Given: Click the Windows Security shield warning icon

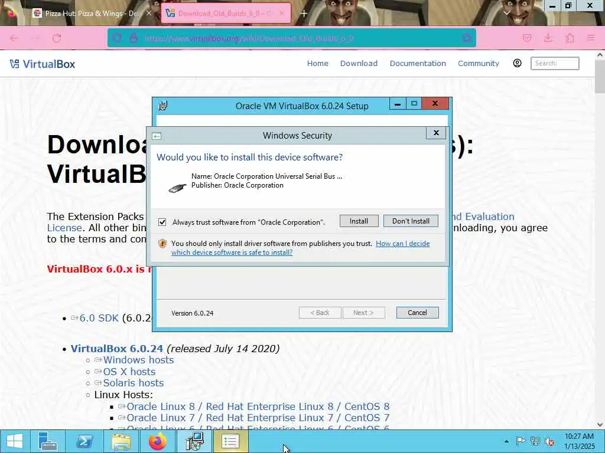Looking at the screenshot, I should 162,244.
